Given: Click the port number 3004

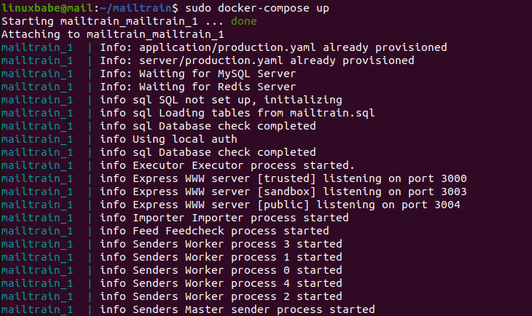Looking at the screenshot, I should [453, 205].
